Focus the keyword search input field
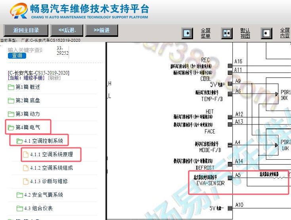This screenshot has width=291, height=220. (x=25, y=50)
